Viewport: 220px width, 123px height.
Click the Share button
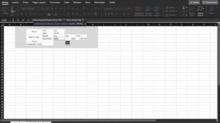click(x=194, y=2)
